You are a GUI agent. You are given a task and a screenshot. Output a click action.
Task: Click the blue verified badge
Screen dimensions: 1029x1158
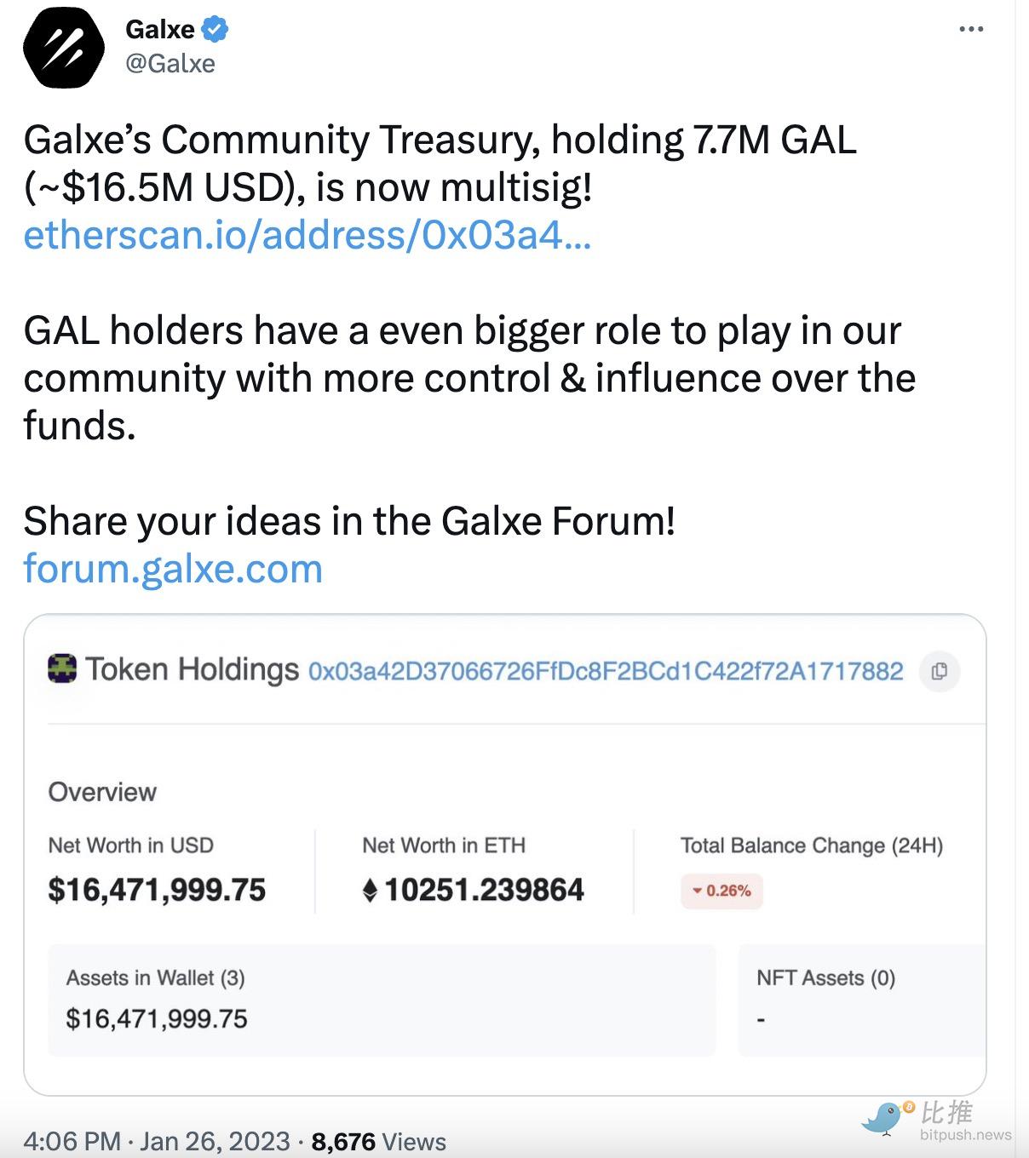point(215,30)
